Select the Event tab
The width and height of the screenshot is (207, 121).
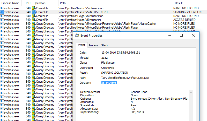(x=81, y=45)
